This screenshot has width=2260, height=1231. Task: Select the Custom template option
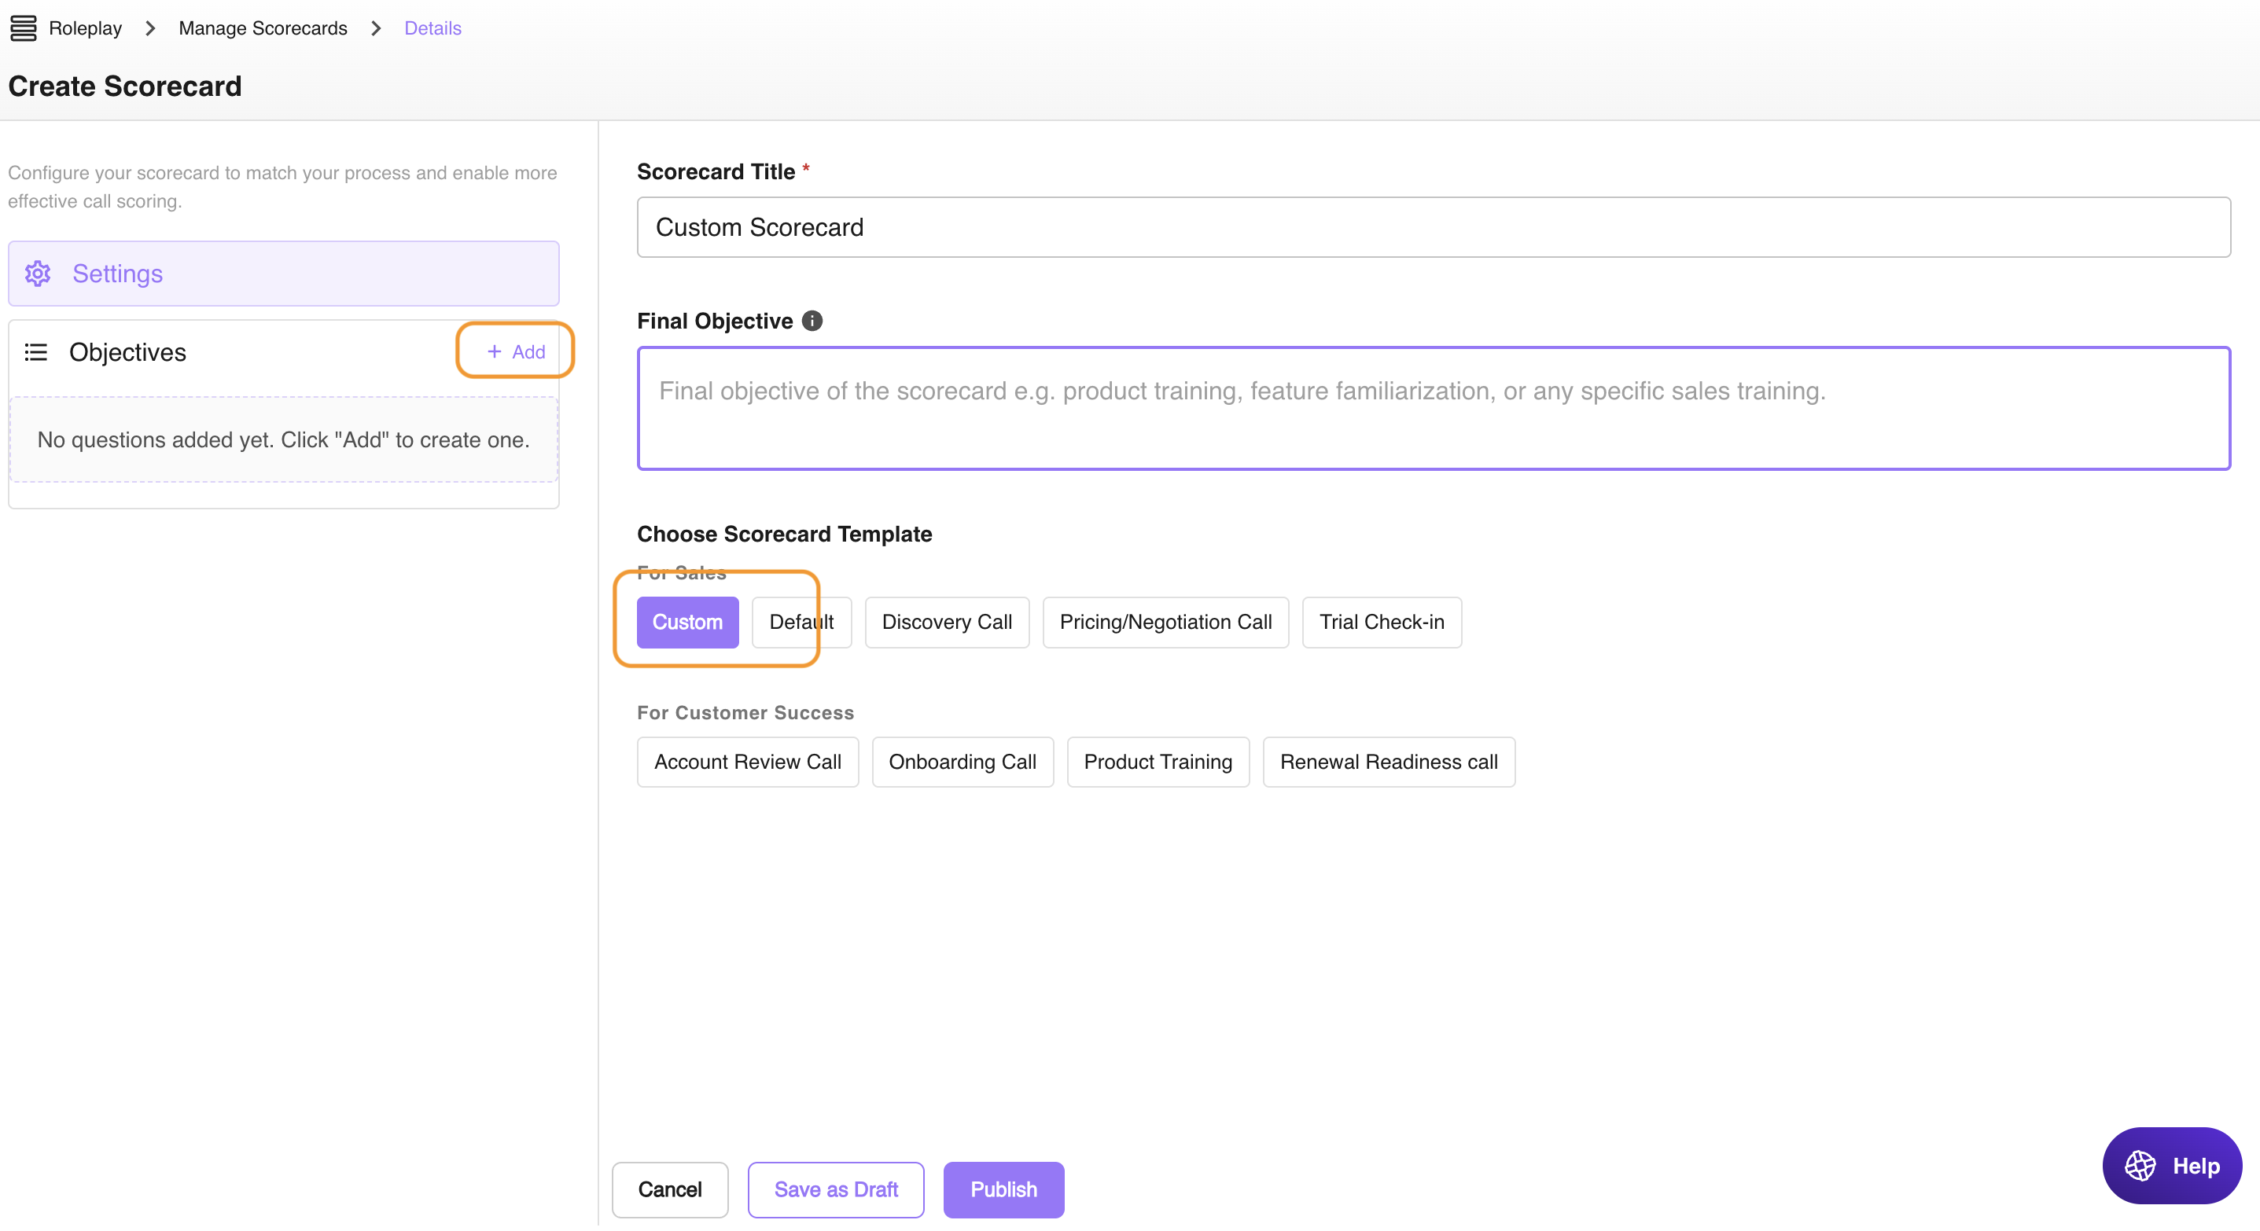(x=687, y=622)
